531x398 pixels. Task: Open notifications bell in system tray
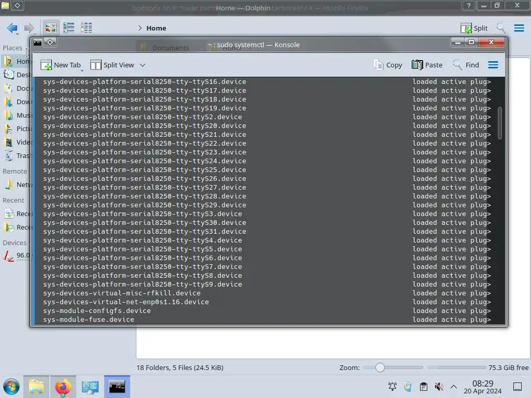(x=392, y=387)
